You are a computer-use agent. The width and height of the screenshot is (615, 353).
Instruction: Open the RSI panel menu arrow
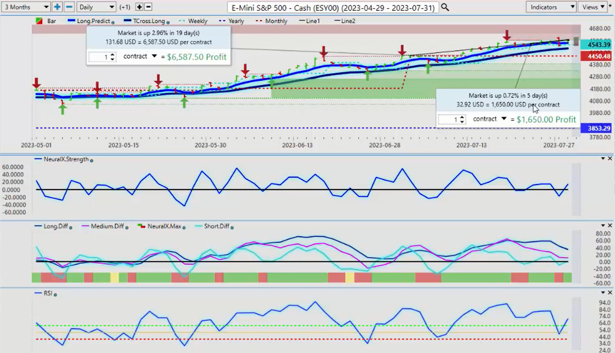point(603,293)
